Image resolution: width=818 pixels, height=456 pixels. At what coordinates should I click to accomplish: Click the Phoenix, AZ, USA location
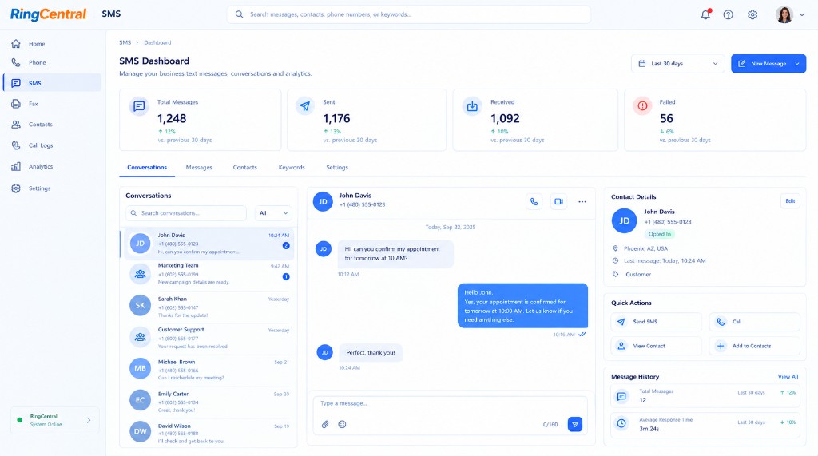point(645,249)
